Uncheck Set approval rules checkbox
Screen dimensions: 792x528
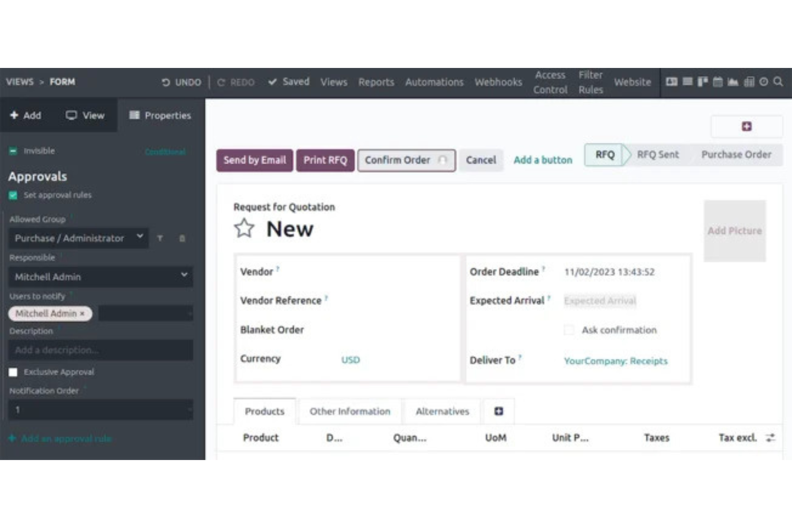(13, 195)
